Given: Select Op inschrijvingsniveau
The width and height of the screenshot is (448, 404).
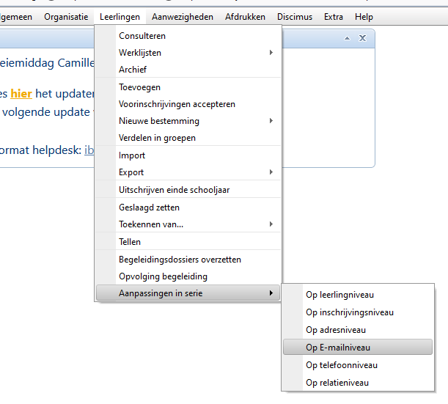Looking at the screenshot, I should coord(349,312).
